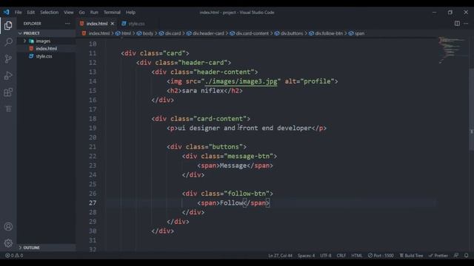Image resolution: width=474 pixels, height=266 pixels.
Task: Click the VS Code logo icon
Action: [x=7, y=13]
